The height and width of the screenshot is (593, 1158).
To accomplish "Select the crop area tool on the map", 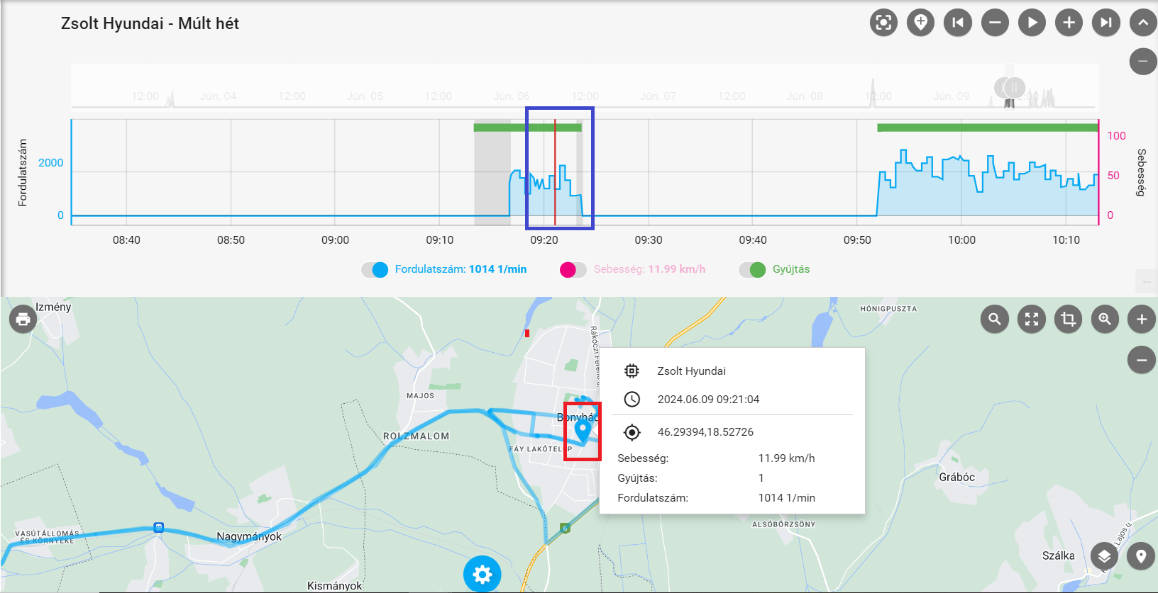I will pyautogui.click(x=1068, y=320).
